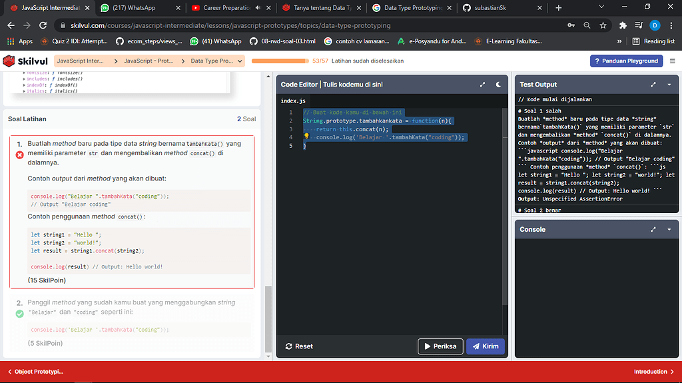Click the lightbulb hint icon in editor
The image size is (682, 383).
[x=306, y=137]
